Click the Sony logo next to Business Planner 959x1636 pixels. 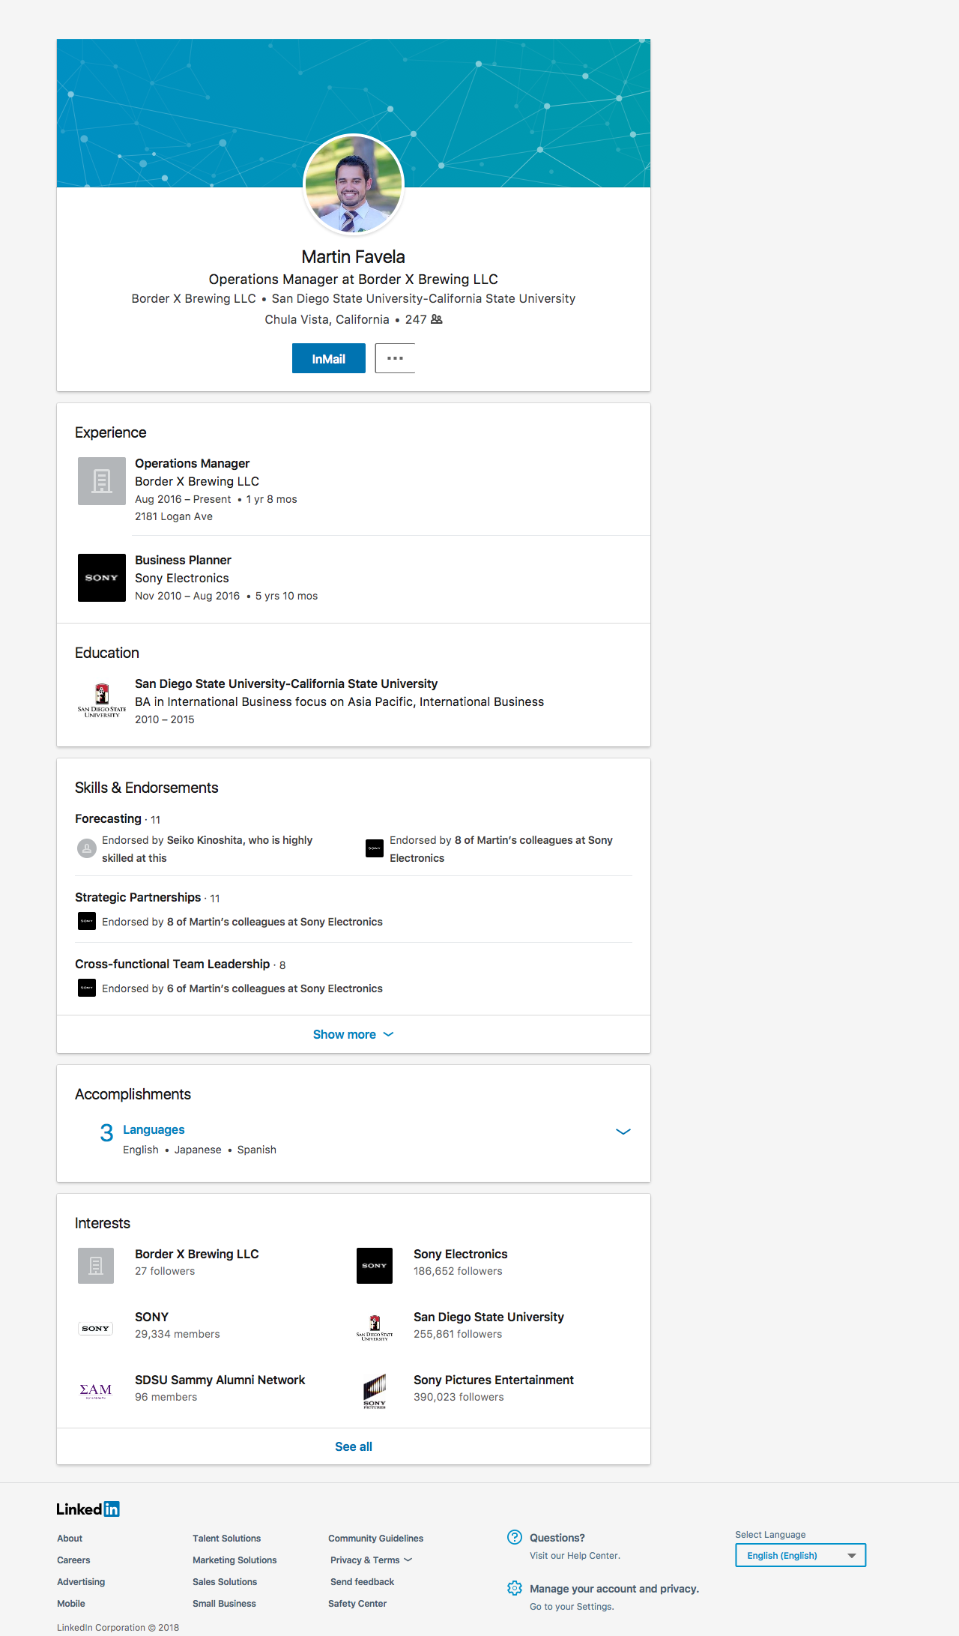click(x=102, y=578)
